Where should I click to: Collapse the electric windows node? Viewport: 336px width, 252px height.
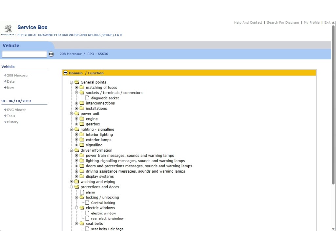[x=77, y=208]
